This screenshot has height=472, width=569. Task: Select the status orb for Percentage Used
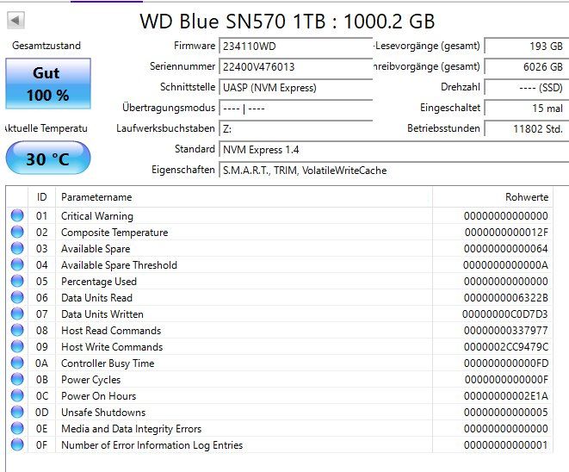coord(17,281)
